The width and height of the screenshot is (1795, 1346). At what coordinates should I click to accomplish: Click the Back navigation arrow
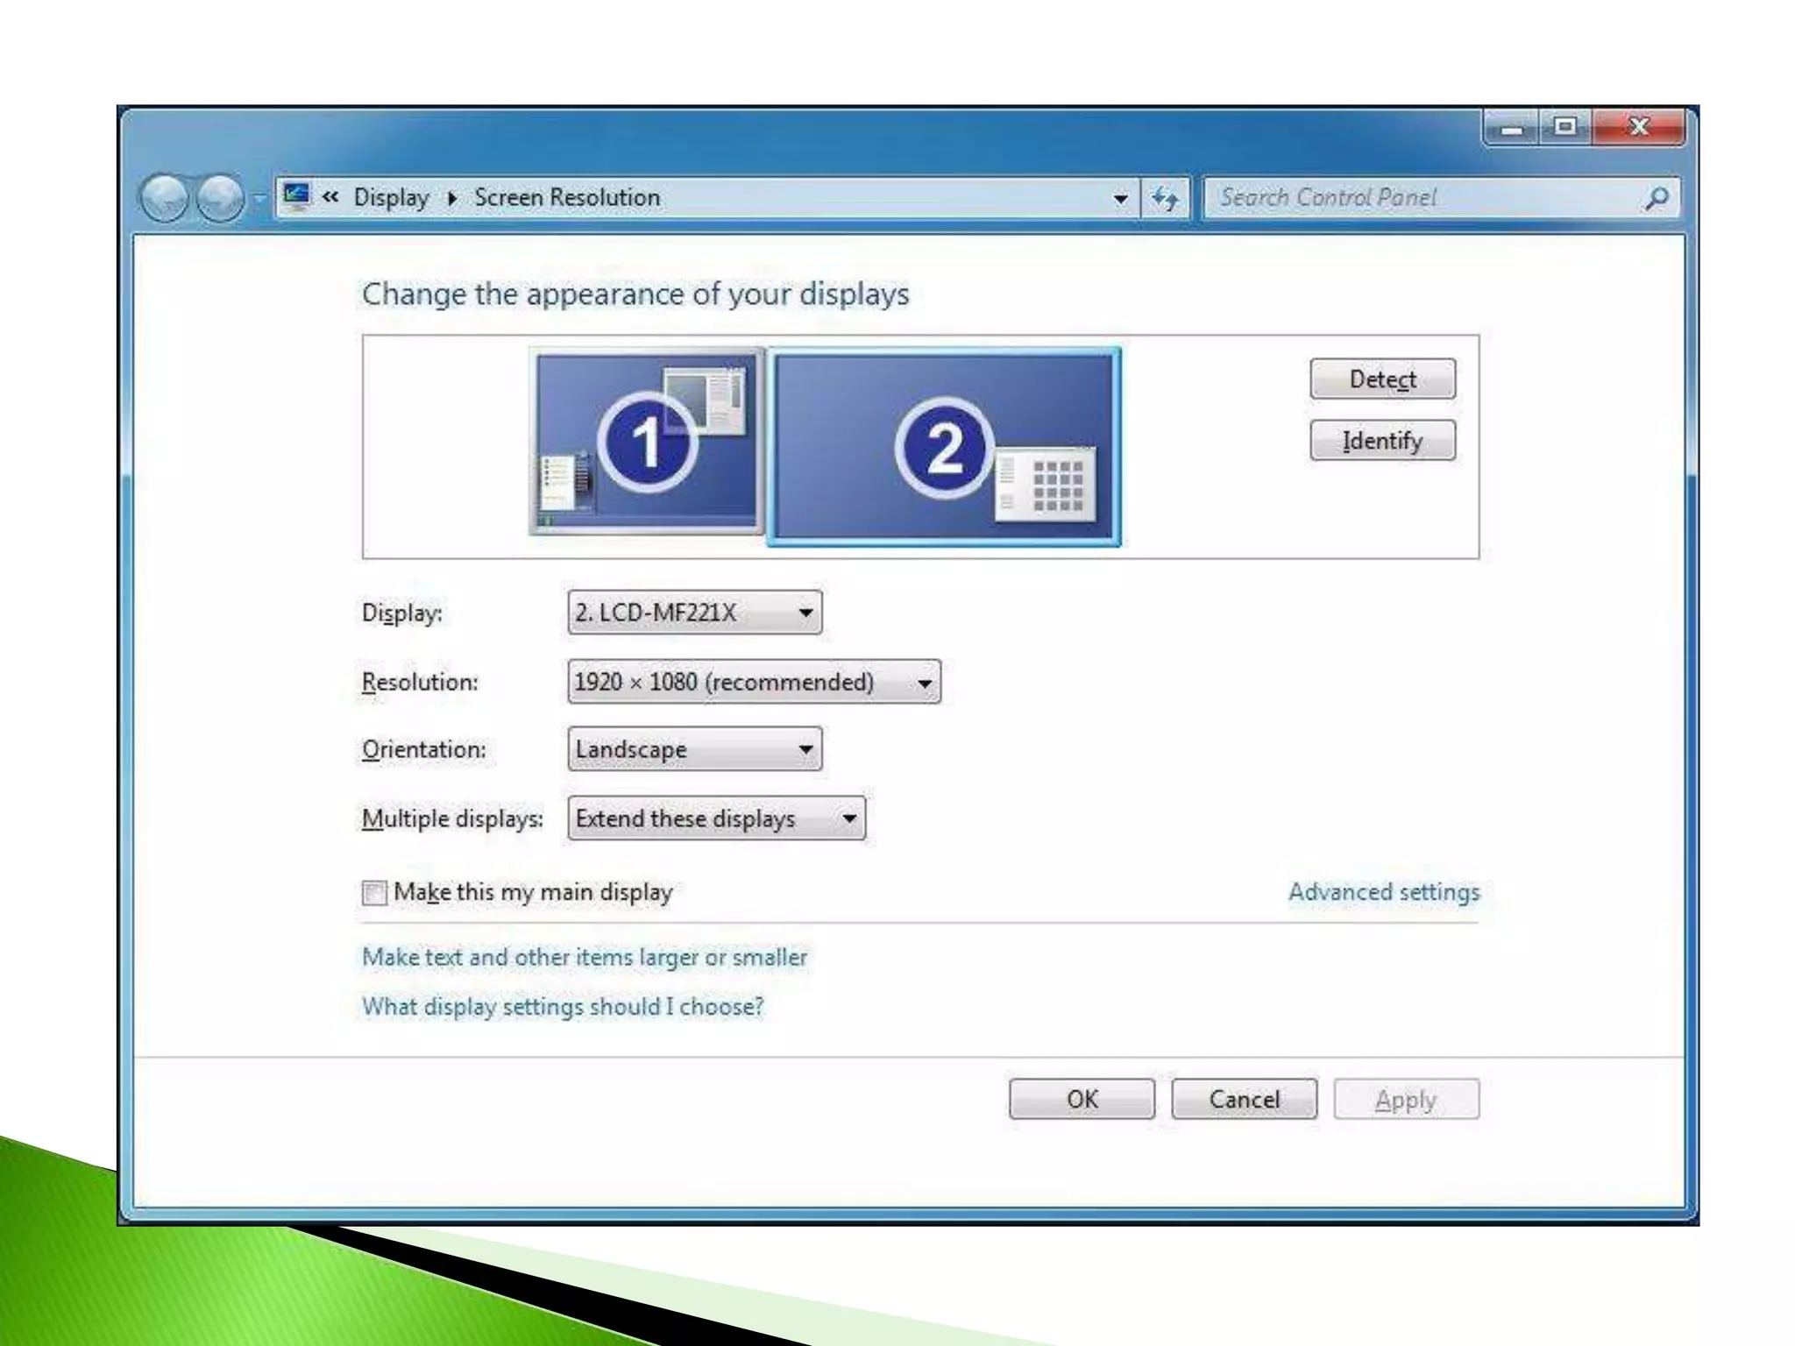click(x=164, y=197)
